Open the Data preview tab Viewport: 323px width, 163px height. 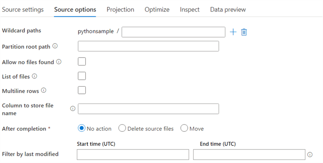tap(228, 10)
